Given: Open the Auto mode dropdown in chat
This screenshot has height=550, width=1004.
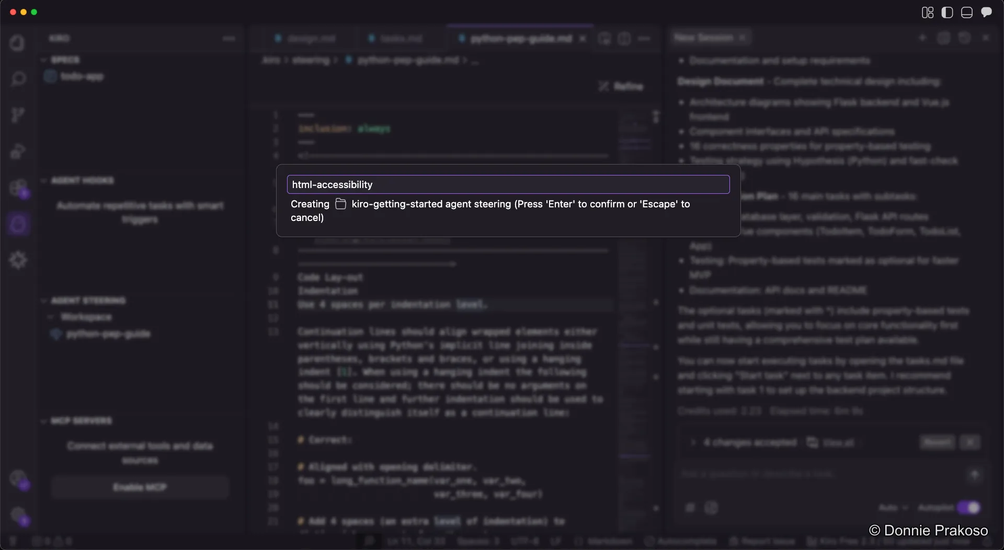Looking at the screenshot, I should (x=893, y=507).
